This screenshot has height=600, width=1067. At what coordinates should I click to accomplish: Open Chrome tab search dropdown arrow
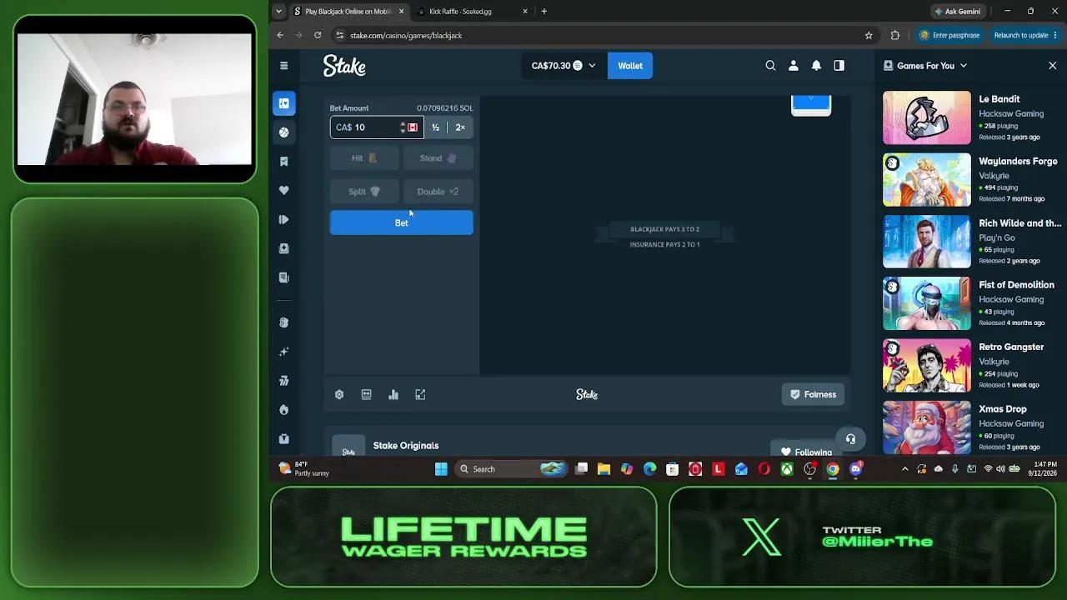point(279,12)
